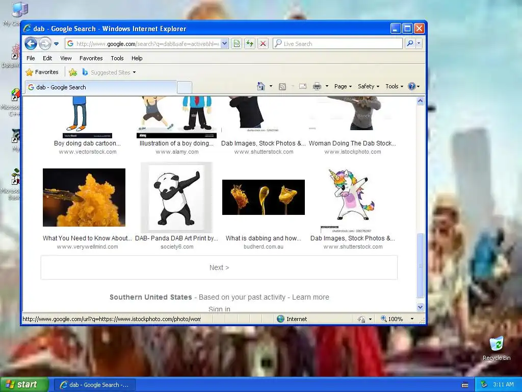
Task: Click the grayed Forward arrow button
Action: pyautogui.click(x=45, y=43)
